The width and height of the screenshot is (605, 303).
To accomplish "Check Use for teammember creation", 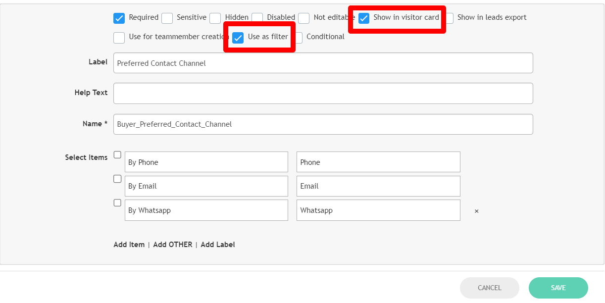I will click(x=119, y=38).
